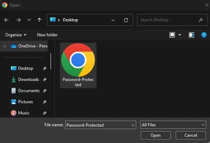This screenshot has height=143, width=210.
Task: Click the Downloads arrow icon
Action: (x=14, y=80)
